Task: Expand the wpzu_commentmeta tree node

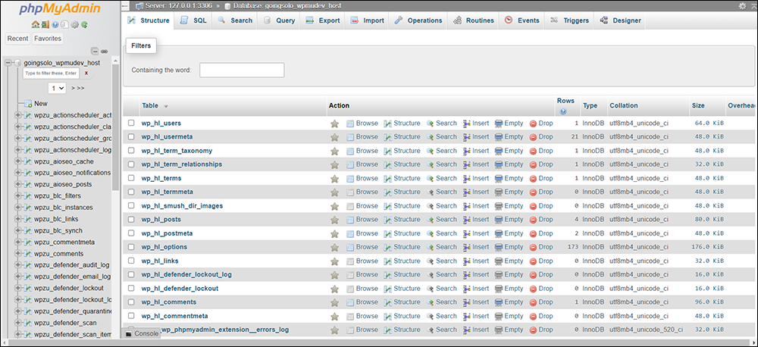Action: tap(18, 242)
